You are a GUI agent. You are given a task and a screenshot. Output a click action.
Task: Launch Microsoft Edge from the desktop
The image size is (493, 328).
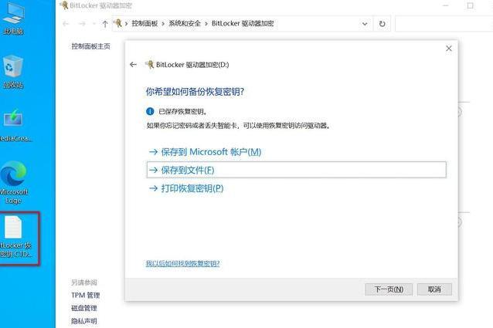pos(13,182)
